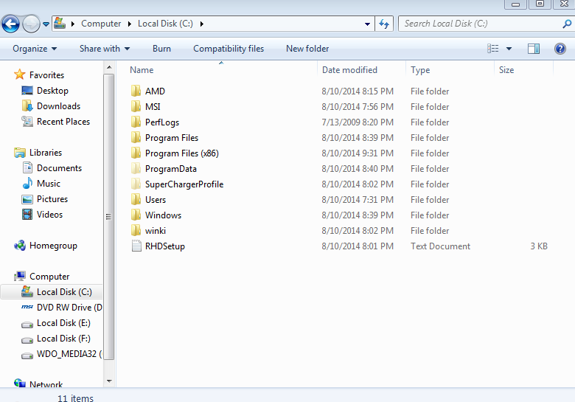Select Local Disk (C:) in navigation pane
This screenshot has height=402, width=575.
coord(64,291)
